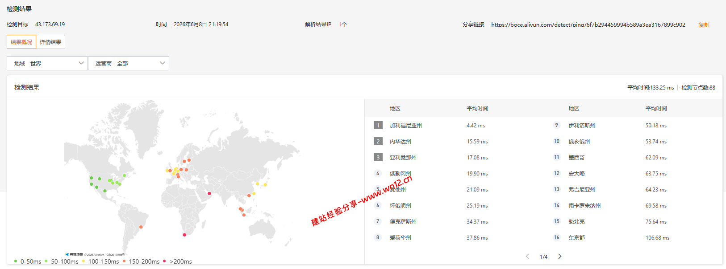Click rank circle number 11
Viewport: 726px width, 269px height.
tap(556, 157)
